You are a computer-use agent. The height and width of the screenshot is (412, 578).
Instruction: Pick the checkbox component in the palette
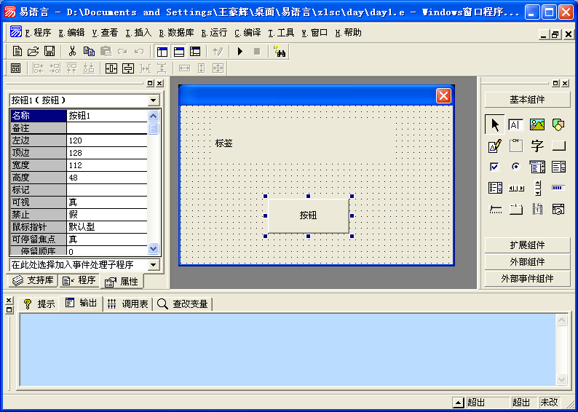point(494,167)
